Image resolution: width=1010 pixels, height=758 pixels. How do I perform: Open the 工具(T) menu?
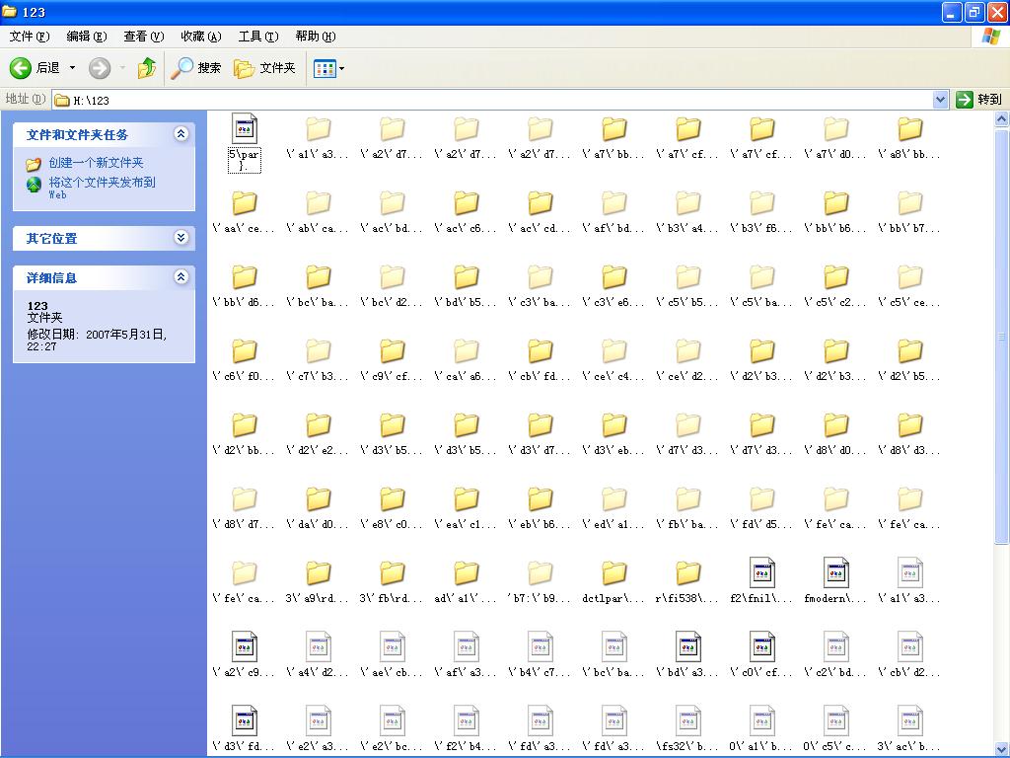tap(257, 37)
